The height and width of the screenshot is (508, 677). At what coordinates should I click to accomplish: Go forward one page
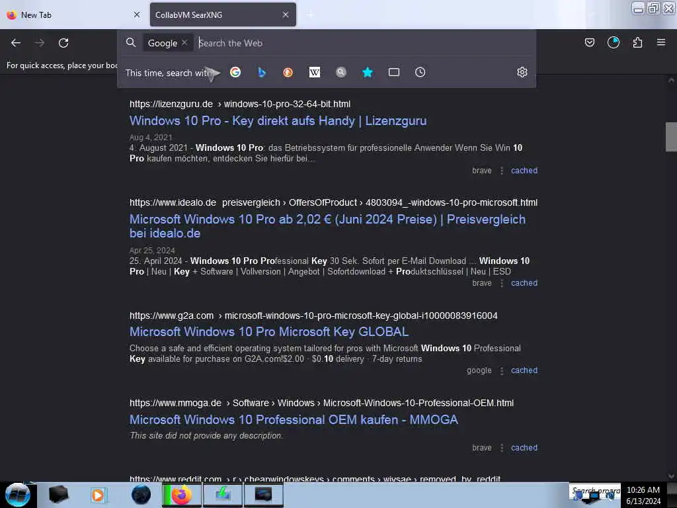[40, 43]
